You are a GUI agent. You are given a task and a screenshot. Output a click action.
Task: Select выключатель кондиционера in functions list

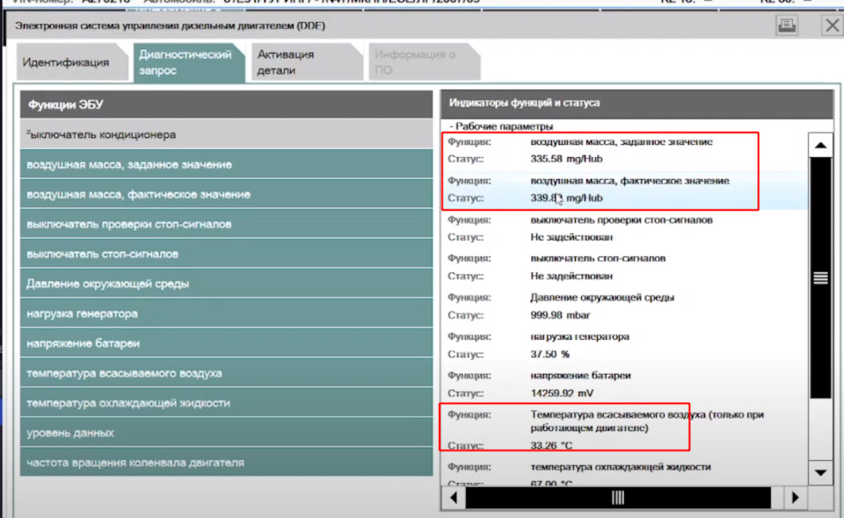pos(226,134)
